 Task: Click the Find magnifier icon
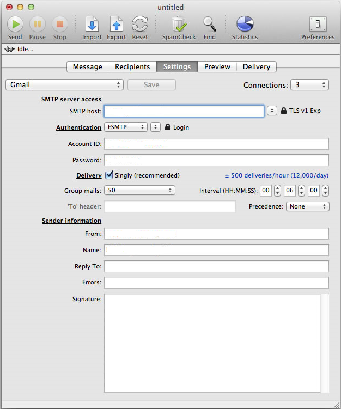(210, 24)
